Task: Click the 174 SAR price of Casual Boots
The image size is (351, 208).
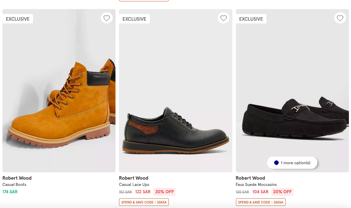Action: pyautogui.click(x=10, y=192)
